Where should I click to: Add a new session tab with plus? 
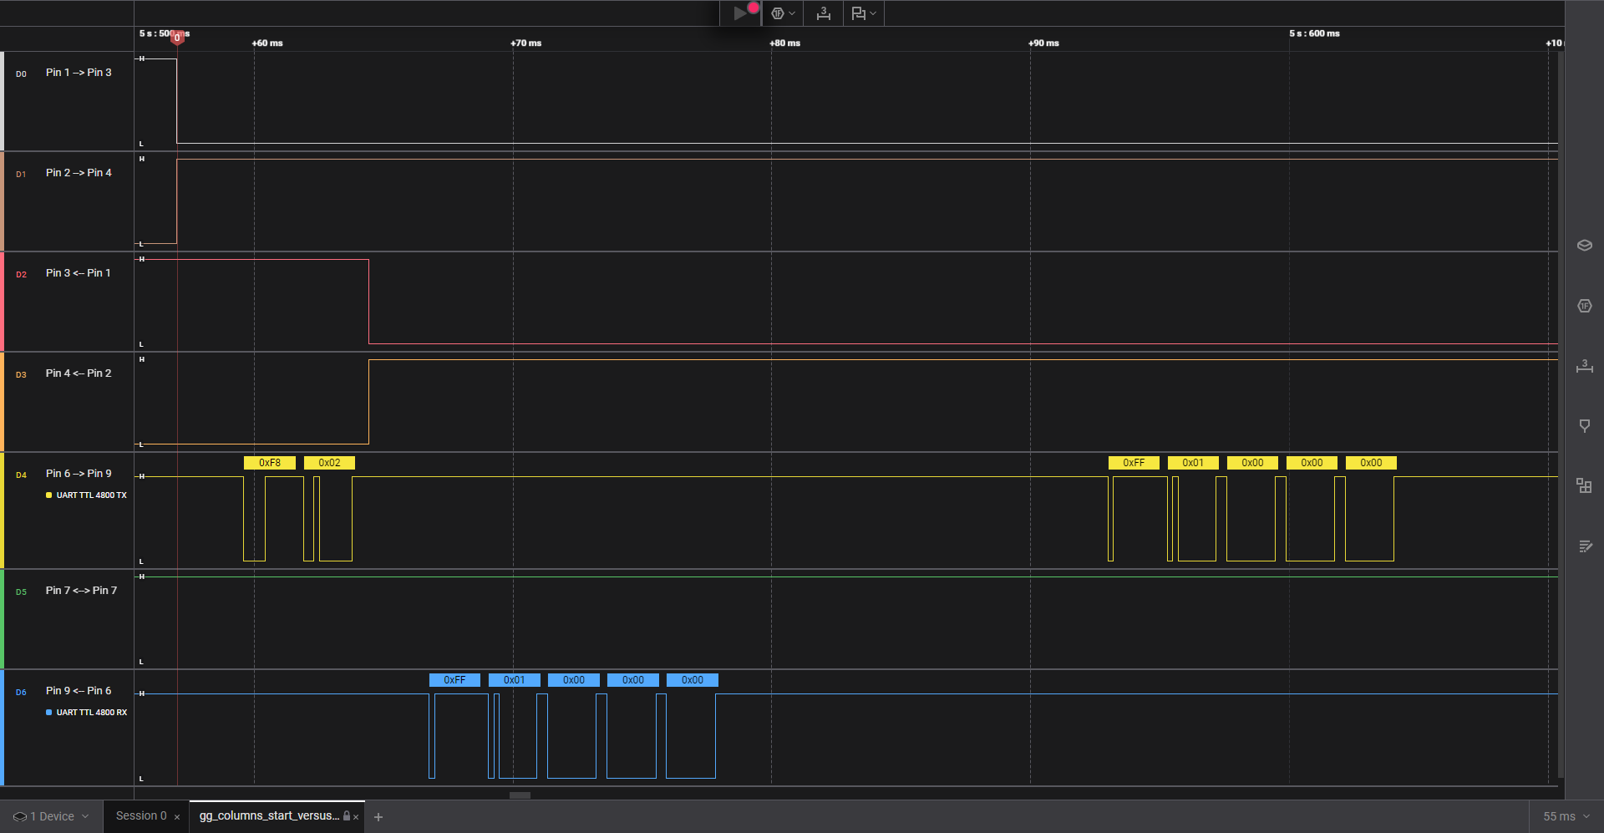point(378,817)
